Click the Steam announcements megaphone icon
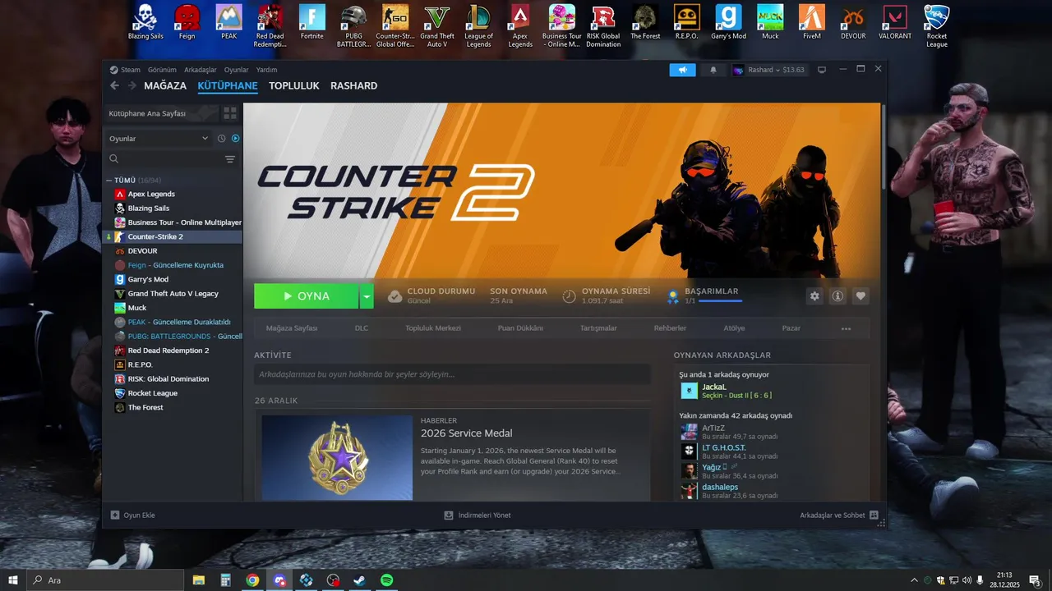This screenshot has height=591, width=1052. click(682, 70)
